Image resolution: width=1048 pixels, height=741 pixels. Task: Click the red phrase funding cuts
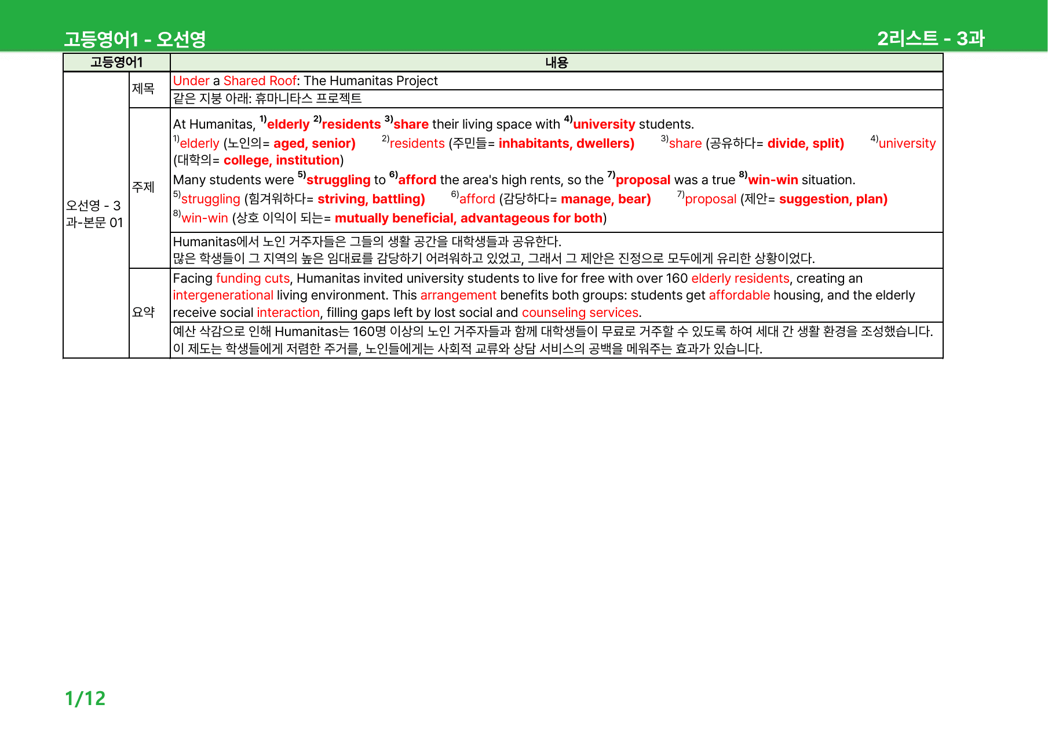coord(253,278)
